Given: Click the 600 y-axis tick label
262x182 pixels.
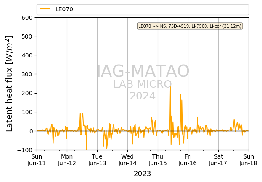Looking at the screenshot, I should [x=27, y=18].
